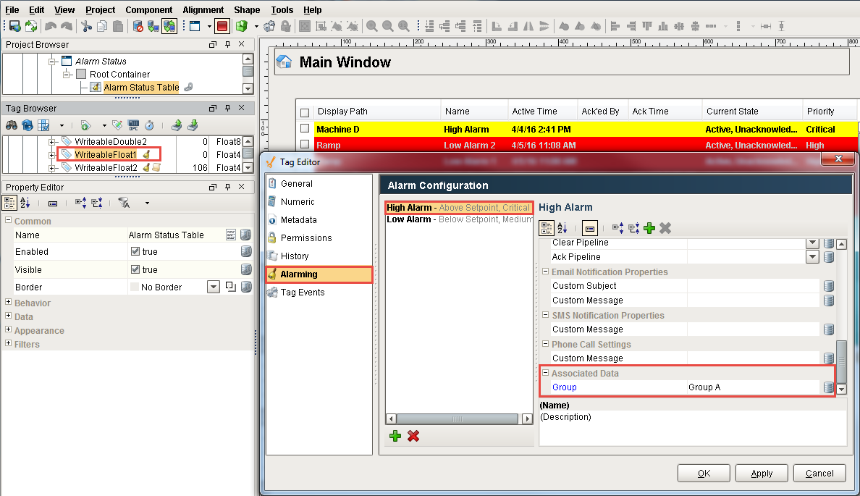This screenshot has height=496, width=860.
Task: Check the Ramp alarm row checkbox
Action: tap(305, 144)
